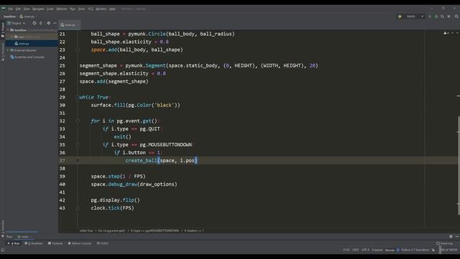Open Run panel settings gear icon
Screen dimensions: 460x259
pyautogui.click(x=451, y=237)
